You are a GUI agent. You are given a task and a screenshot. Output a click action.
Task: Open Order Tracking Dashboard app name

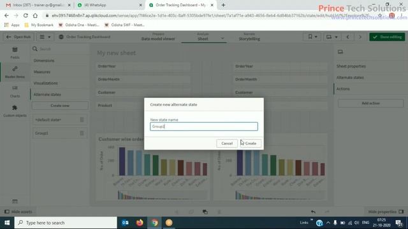click(x=88, y=37)
